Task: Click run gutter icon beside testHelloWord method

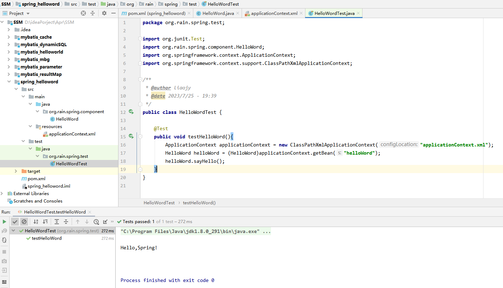Action: 131,137
